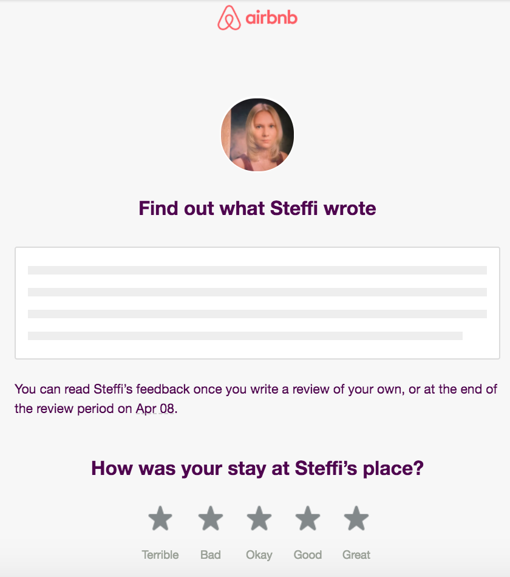This screenshot has width=510, height=577.
Task: Select the 'Good' rating label
Action: pos(307,555)
